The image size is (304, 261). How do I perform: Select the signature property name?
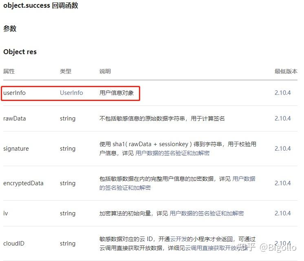[16, 149]
